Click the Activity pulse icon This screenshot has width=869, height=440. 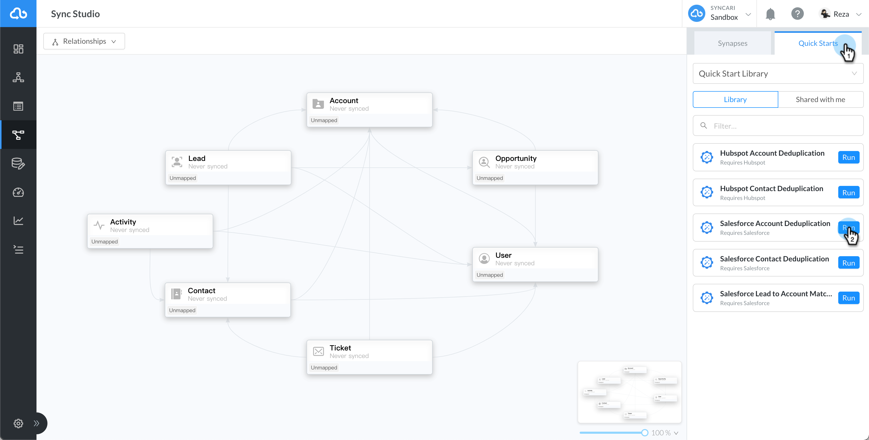tap(99, 225)
